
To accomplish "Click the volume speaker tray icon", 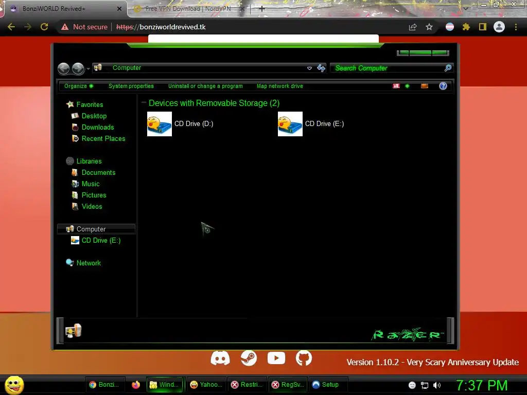I will (x=437, y=385).
